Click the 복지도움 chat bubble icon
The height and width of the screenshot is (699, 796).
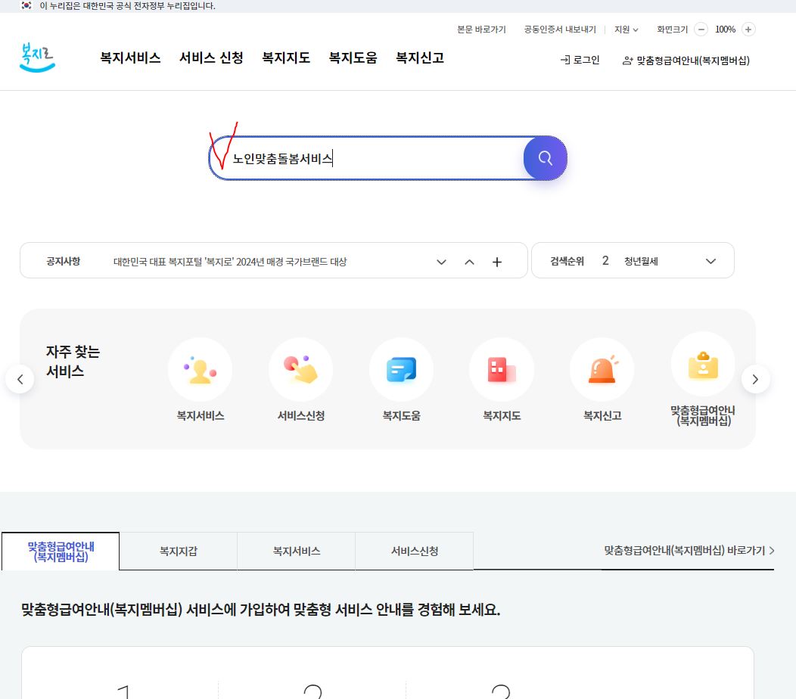[401, 370]
